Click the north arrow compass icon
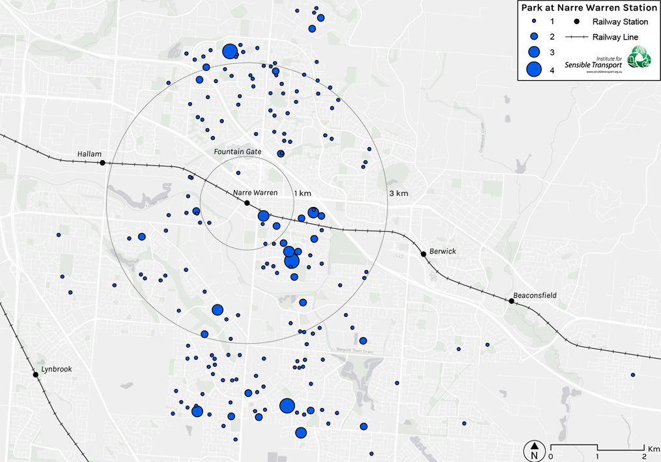The image size is (661, 462). [x=534, y=450]
